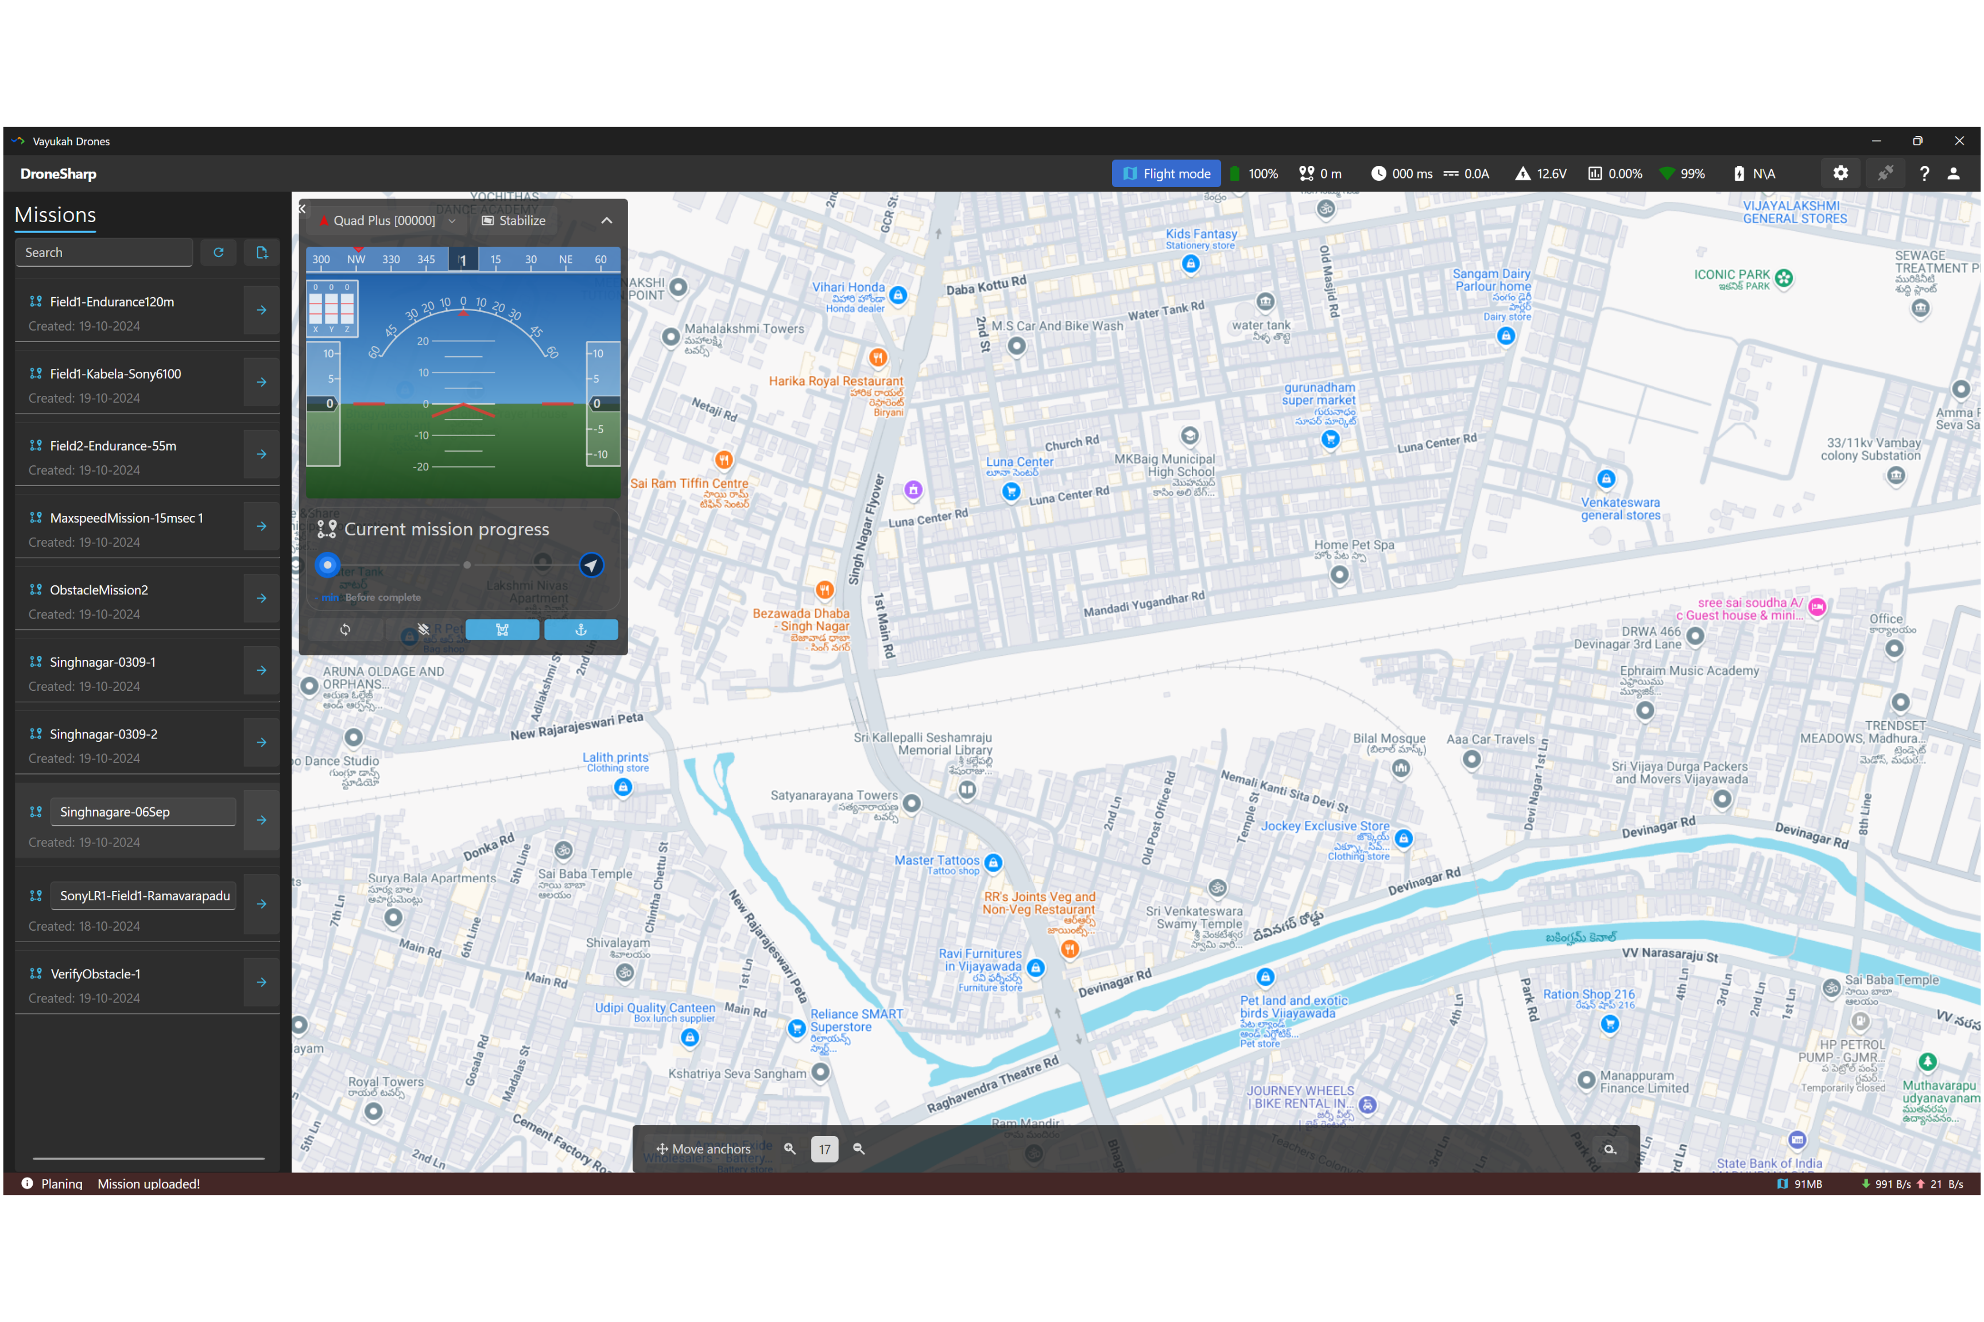Open ObstacleMission2 with its arrow
Screen dimensions: 1984x1322
[262, 598]
